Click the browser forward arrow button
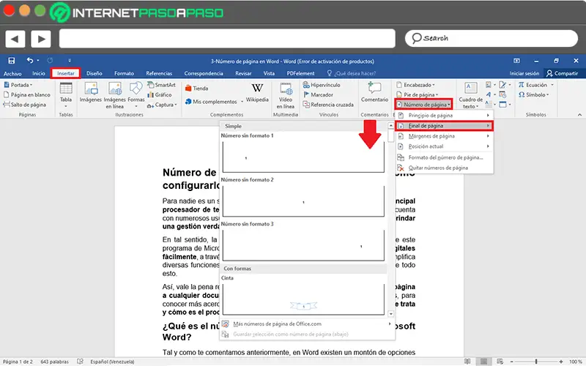The width and height of the screenshot is (586, 366). [x=41, y=39]
